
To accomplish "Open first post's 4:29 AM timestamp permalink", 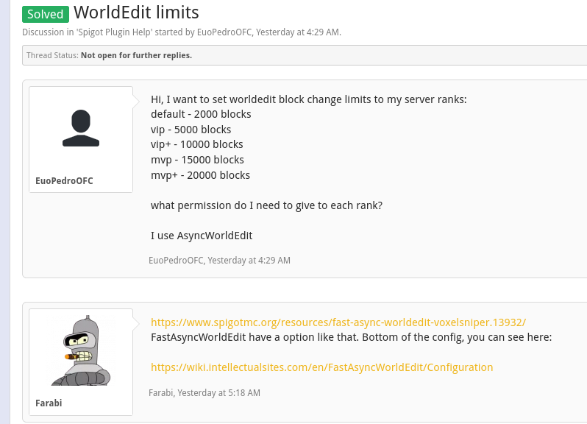I will (249, 261).
